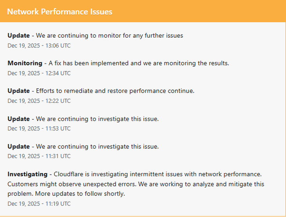Click the "Update" label for 12:22 UTC entry
This screenshot has width=286, height=217.
[x=18, y=91]
